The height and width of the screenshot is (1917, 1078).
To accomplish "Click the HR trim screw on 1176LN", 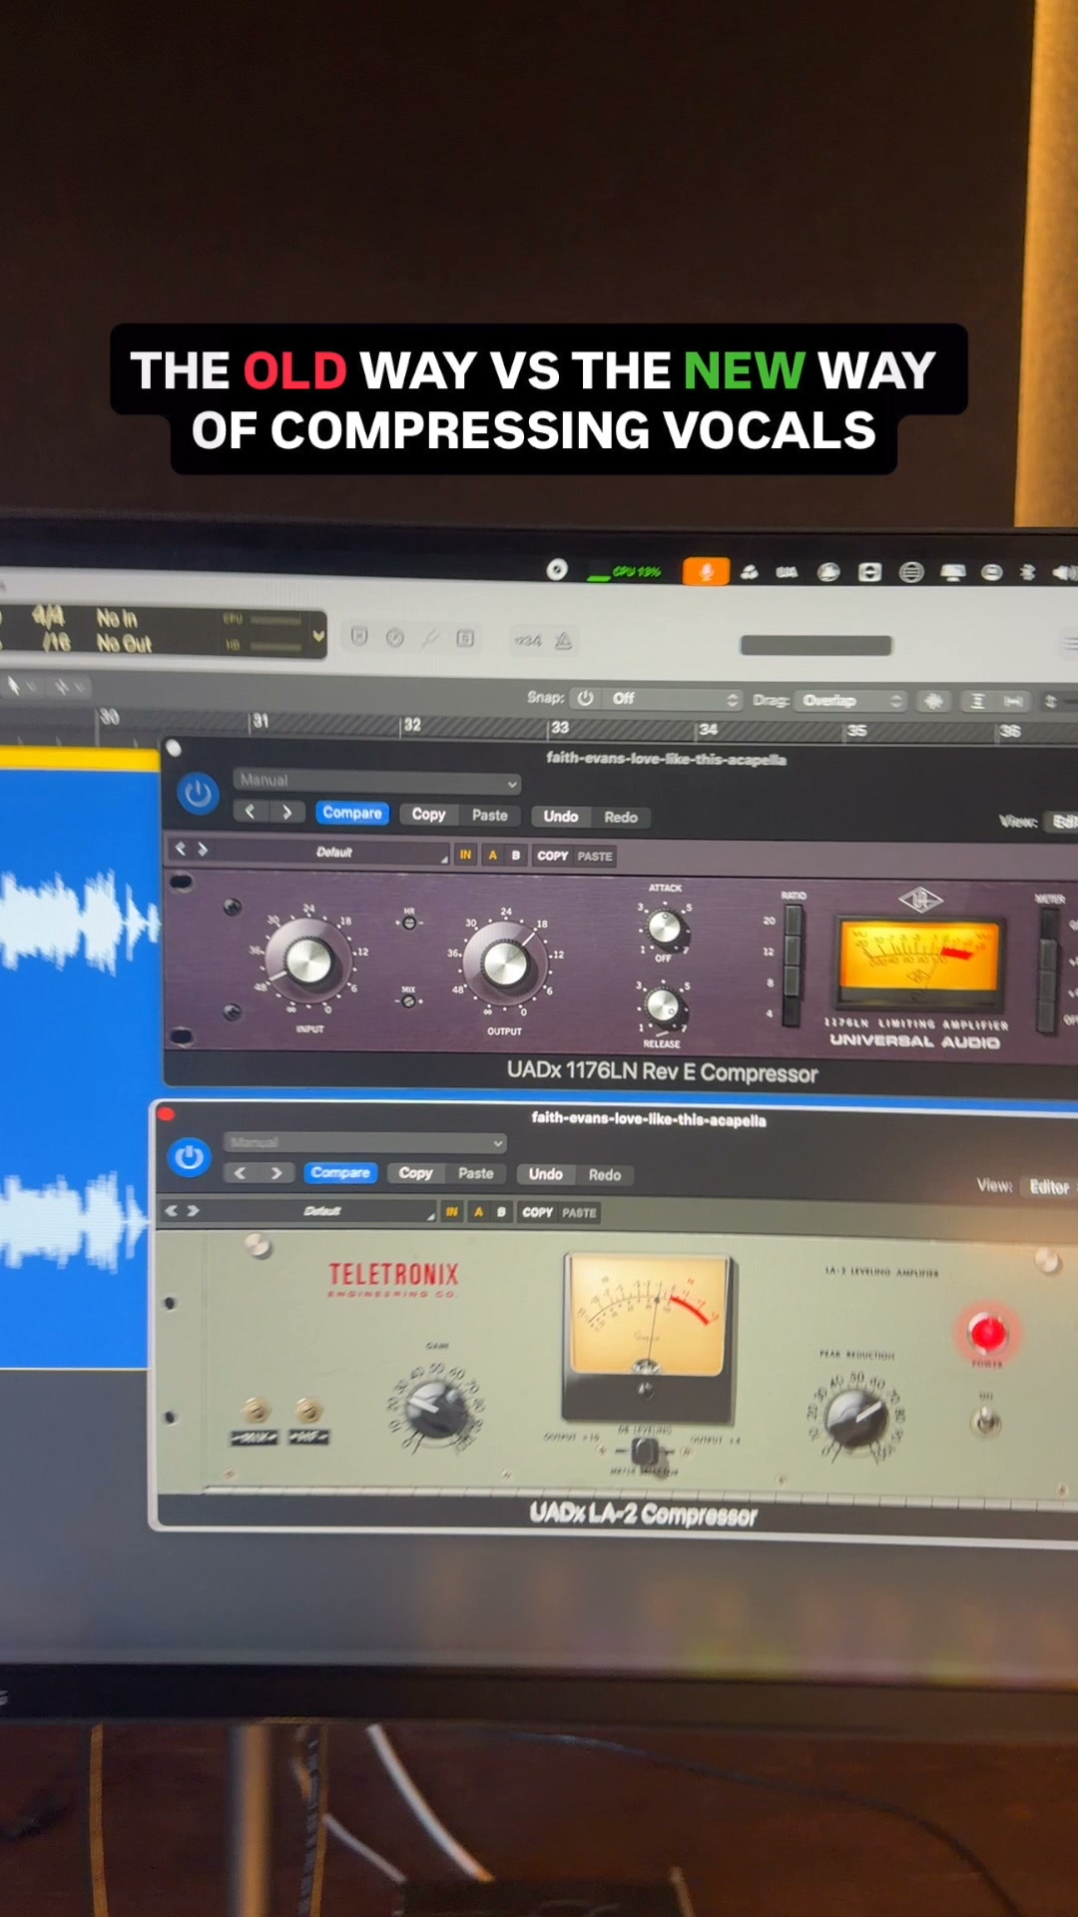I will [408, 922].
